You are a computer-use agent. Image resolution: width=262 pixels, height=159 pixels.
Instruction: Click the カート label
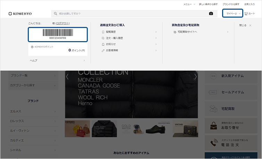252,13
